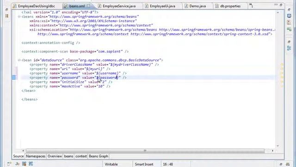Image resolution: width=296 pixels, height=167 pixels.
Task: Restore the lower view stack above Outline icon
Action: 289,42
